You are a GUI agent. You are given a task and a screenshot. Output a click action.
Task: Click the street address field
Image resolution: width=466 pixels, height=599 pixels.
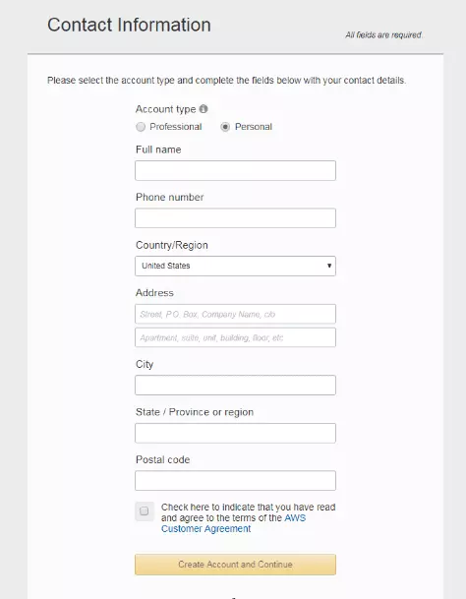(x=235, y=314)
